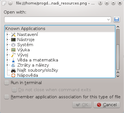Click the Ztráty a nálezy icon
This screenshot has height=113, width=124.
(13, 65)
